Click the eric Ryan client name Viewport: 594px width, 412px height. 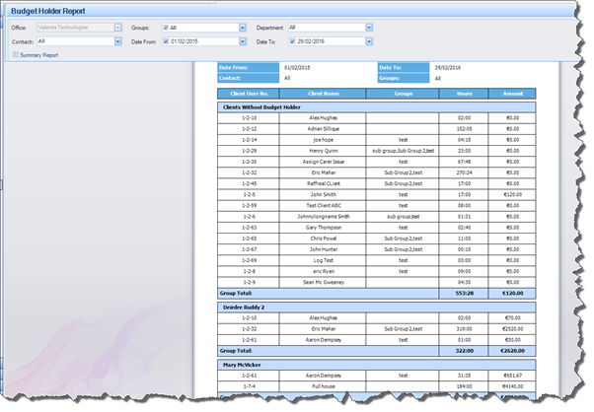coord(323,272)
